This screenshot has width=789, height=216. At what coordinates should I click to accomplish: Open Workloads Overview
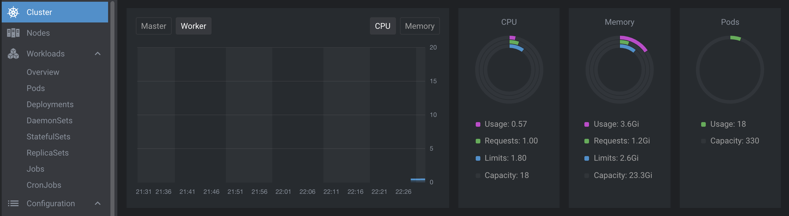[x=43, y=72]
